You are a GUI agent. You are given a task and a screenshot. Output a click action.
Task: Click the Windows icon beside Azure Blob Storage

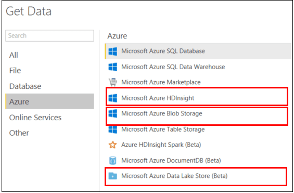[x=113, y=113]
